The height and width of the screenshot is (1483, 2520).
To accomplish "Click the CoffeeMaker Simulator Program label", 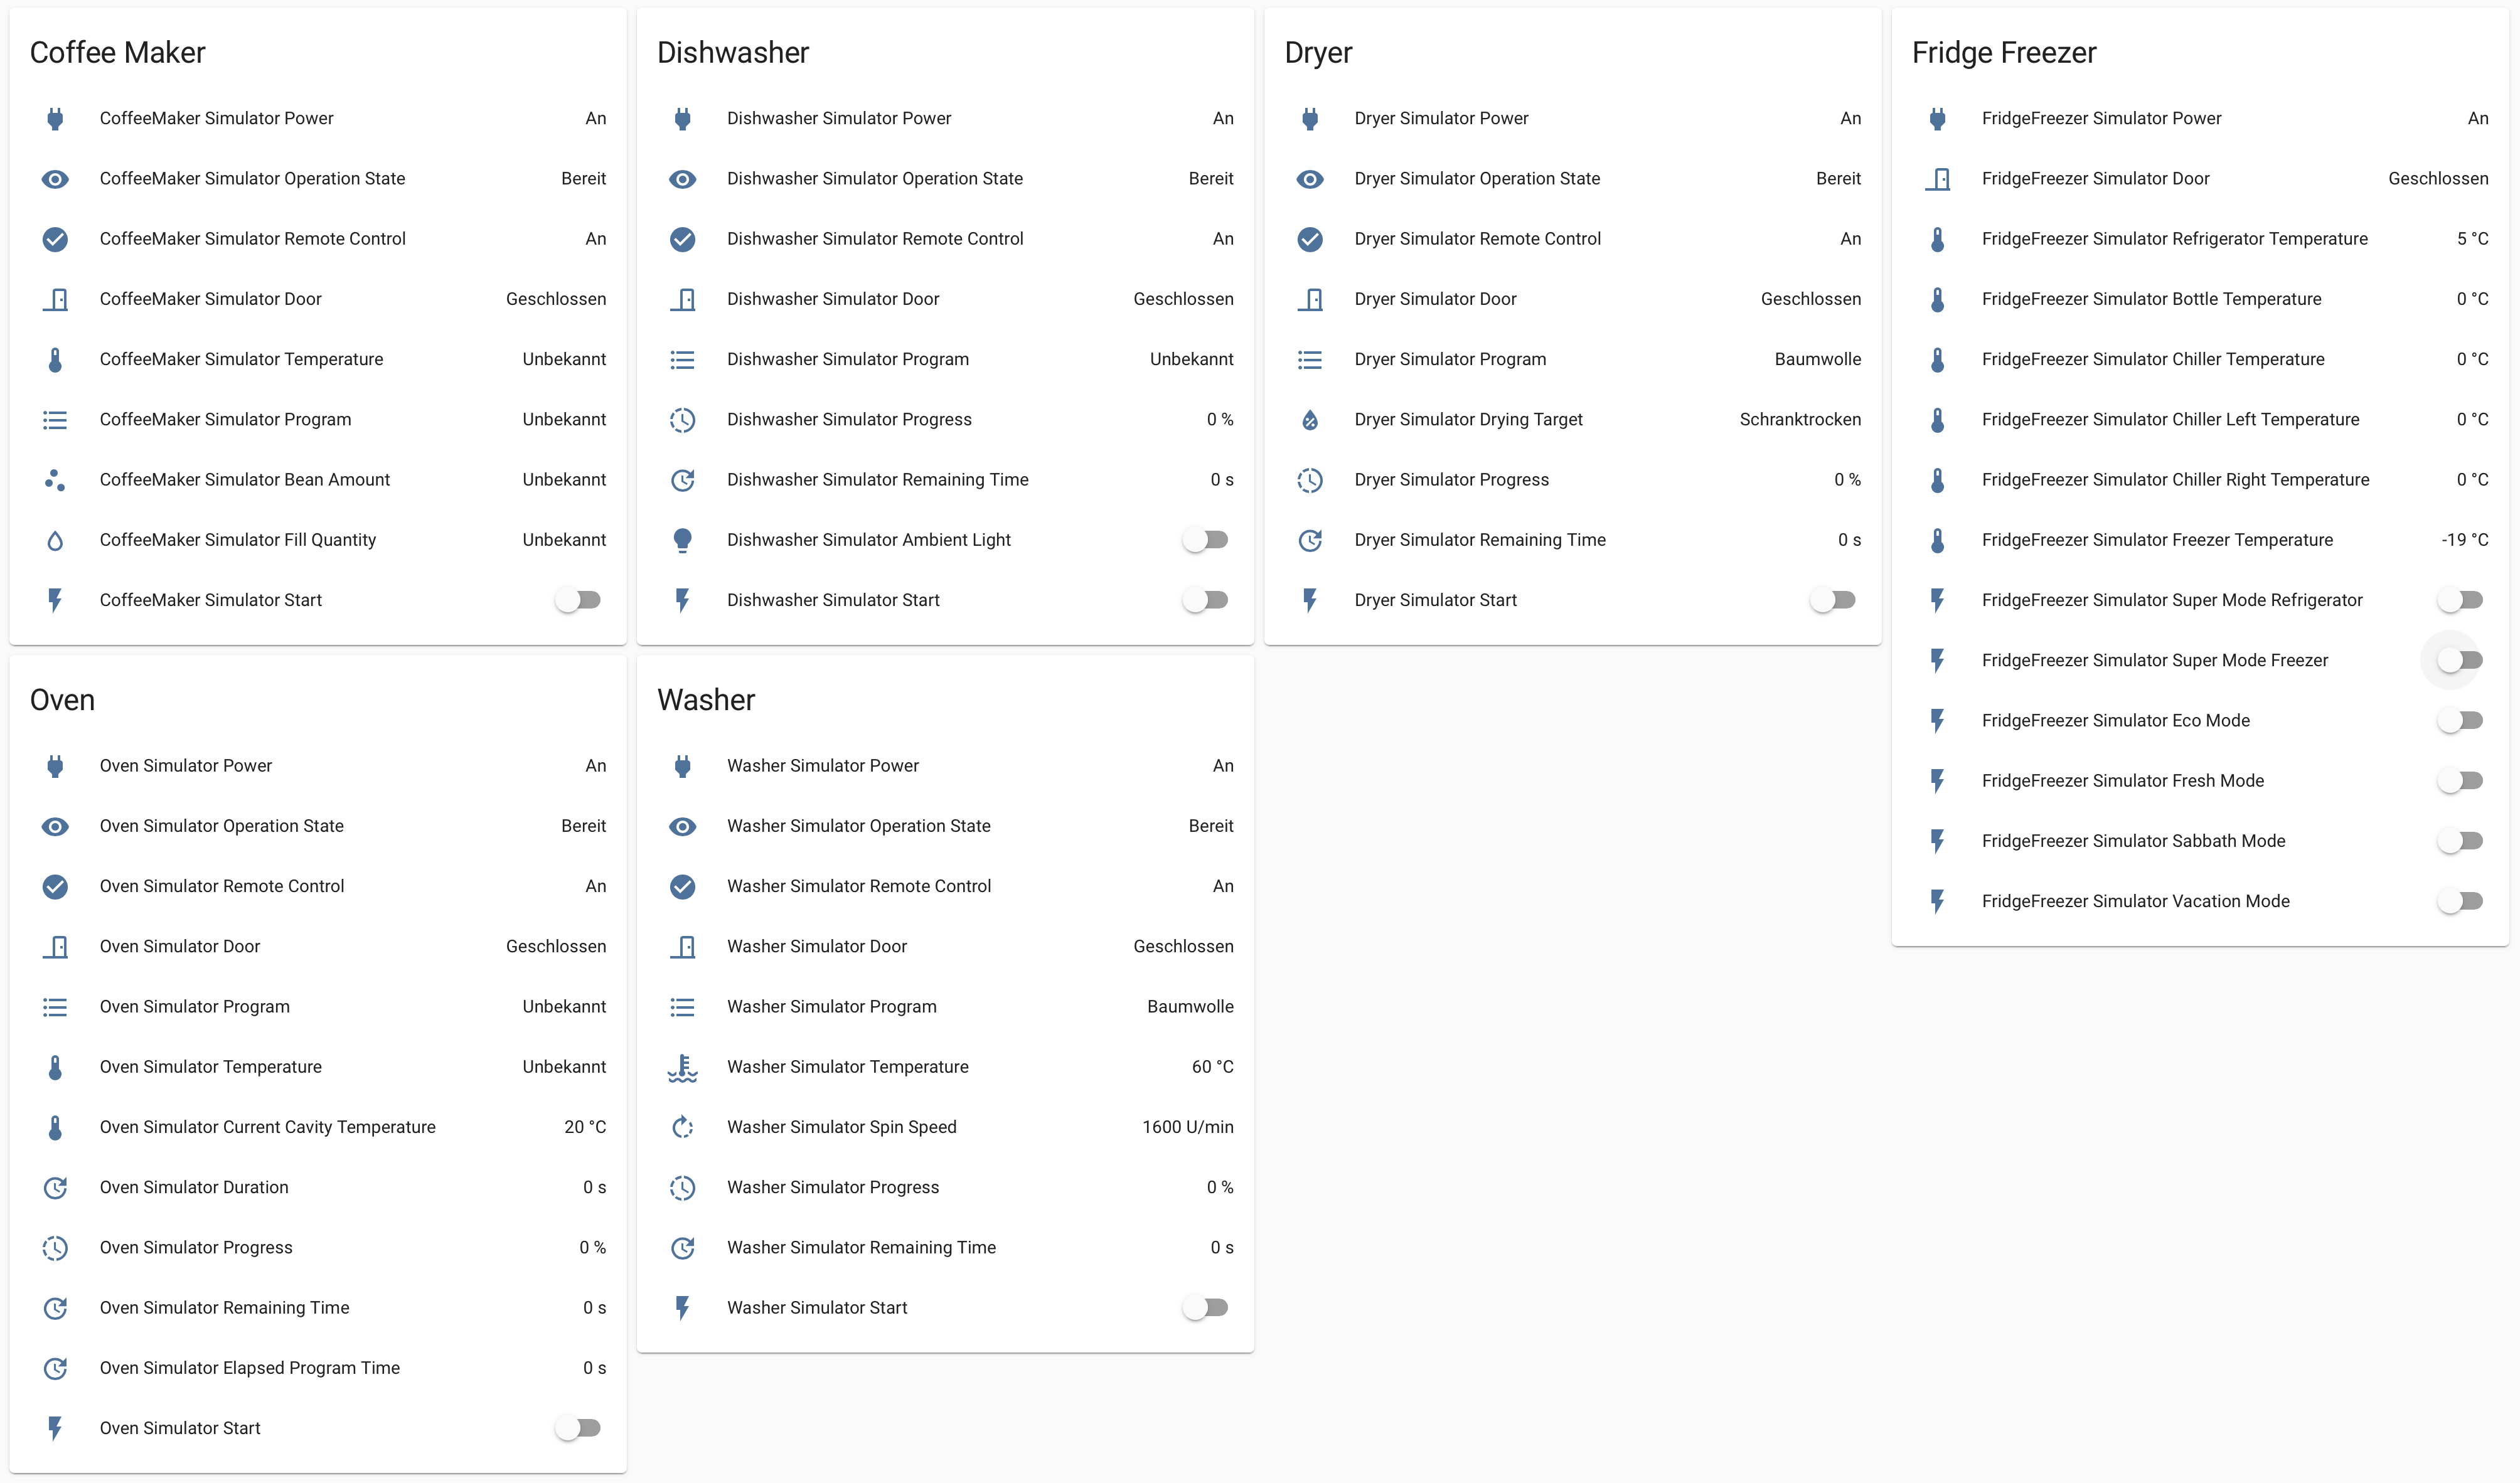I will pos(225,420).
